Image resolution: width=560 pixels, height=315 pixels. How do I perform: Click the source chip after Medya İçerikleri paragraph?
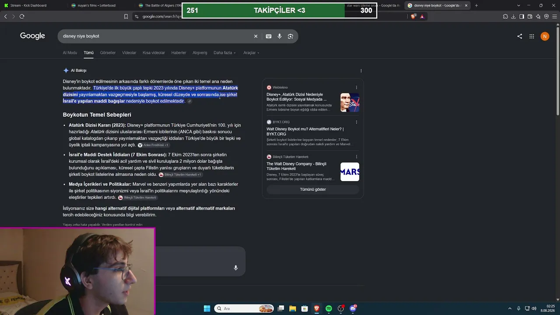tap(137, 198)
